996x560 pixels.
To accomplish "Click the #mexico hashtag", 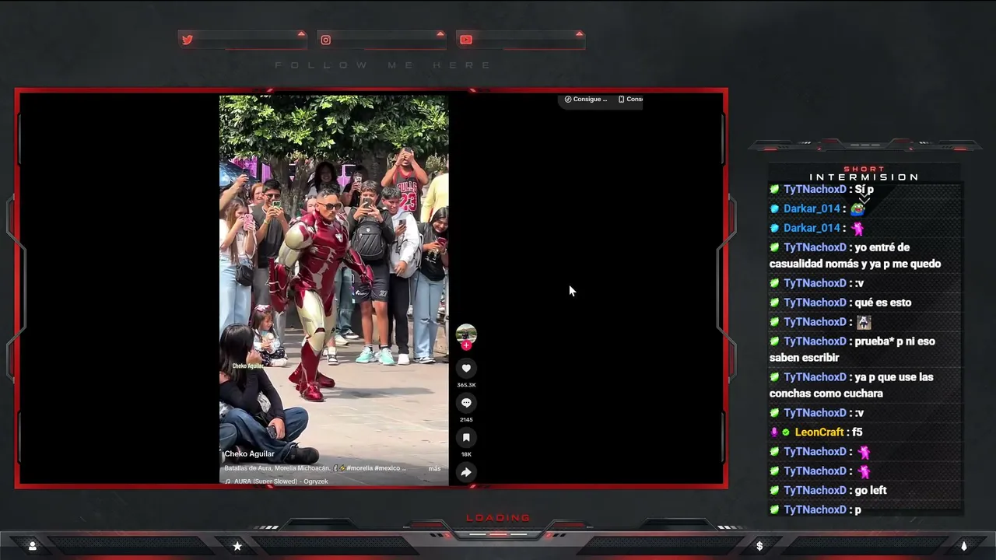I will click(x=388, y=468).
